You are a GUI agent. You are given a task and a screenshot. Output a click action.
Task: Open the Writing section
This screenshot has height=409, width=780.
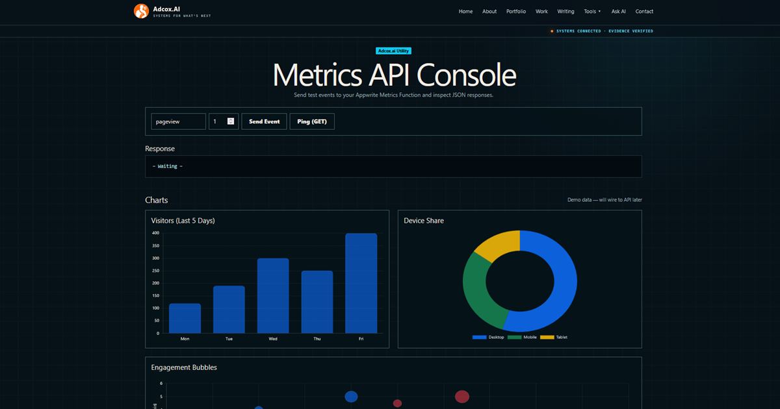click(565, 11)
